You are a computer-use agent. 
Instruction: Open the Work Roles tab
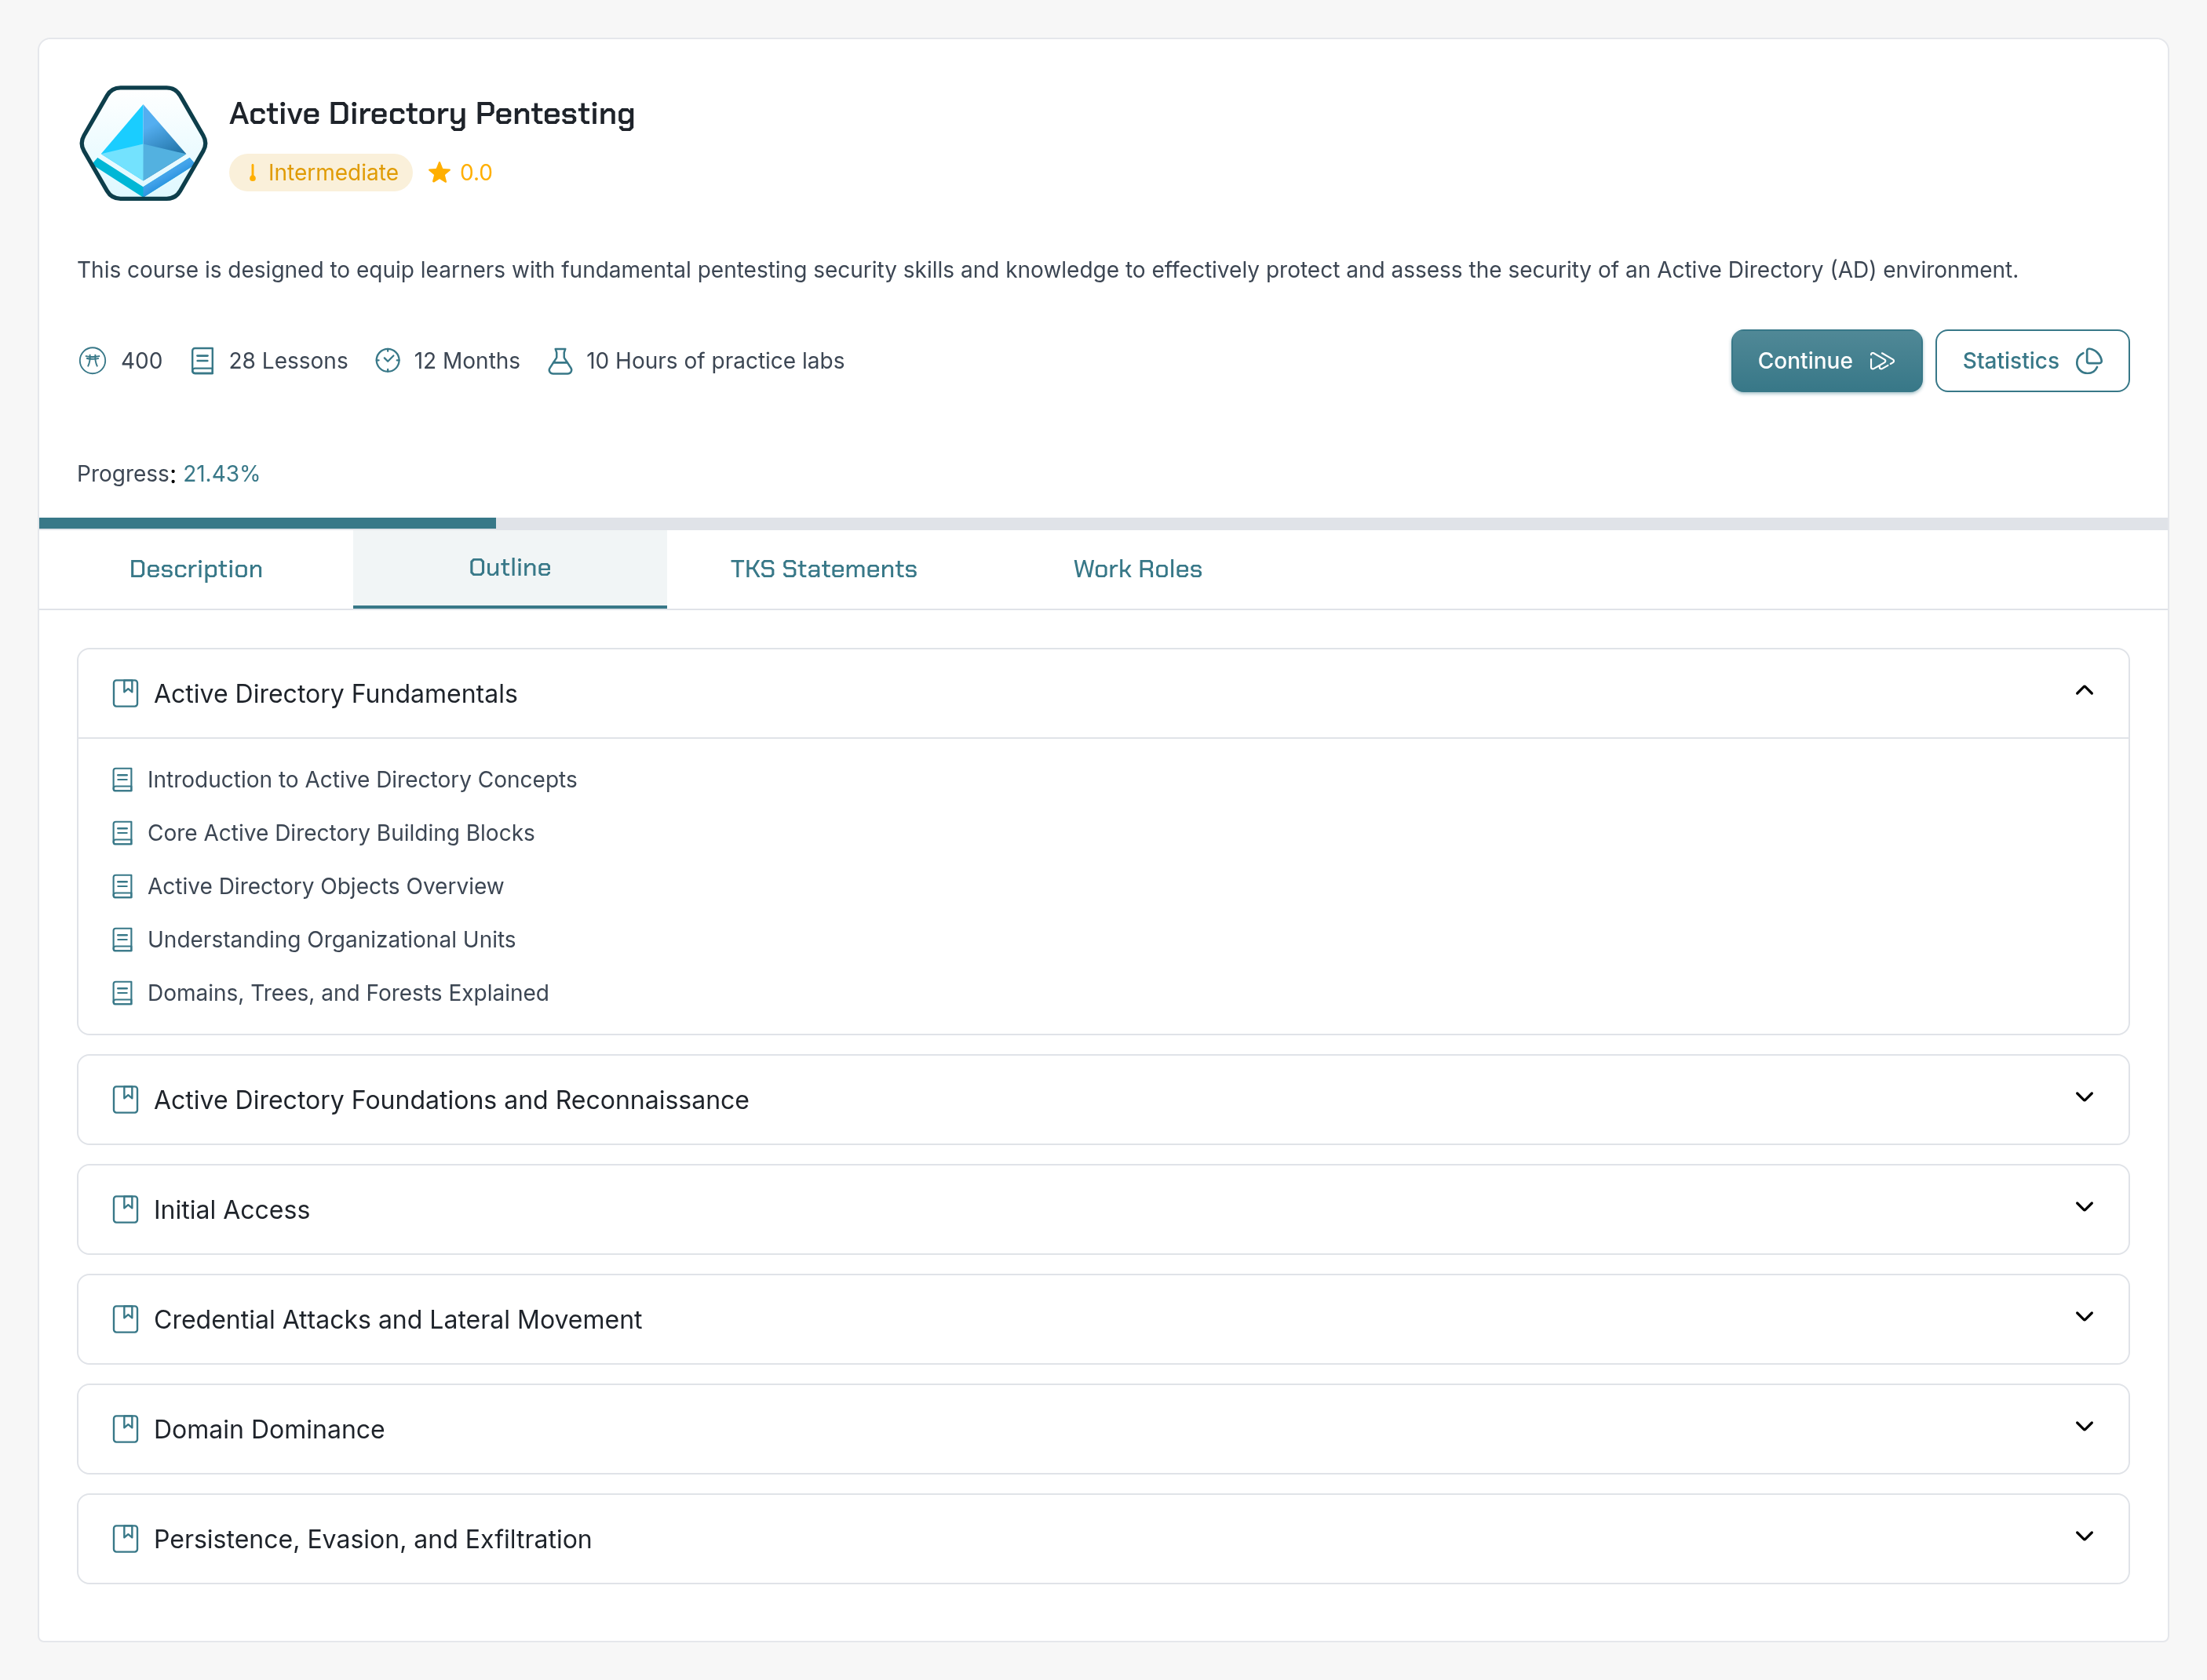coord(1137,569)
